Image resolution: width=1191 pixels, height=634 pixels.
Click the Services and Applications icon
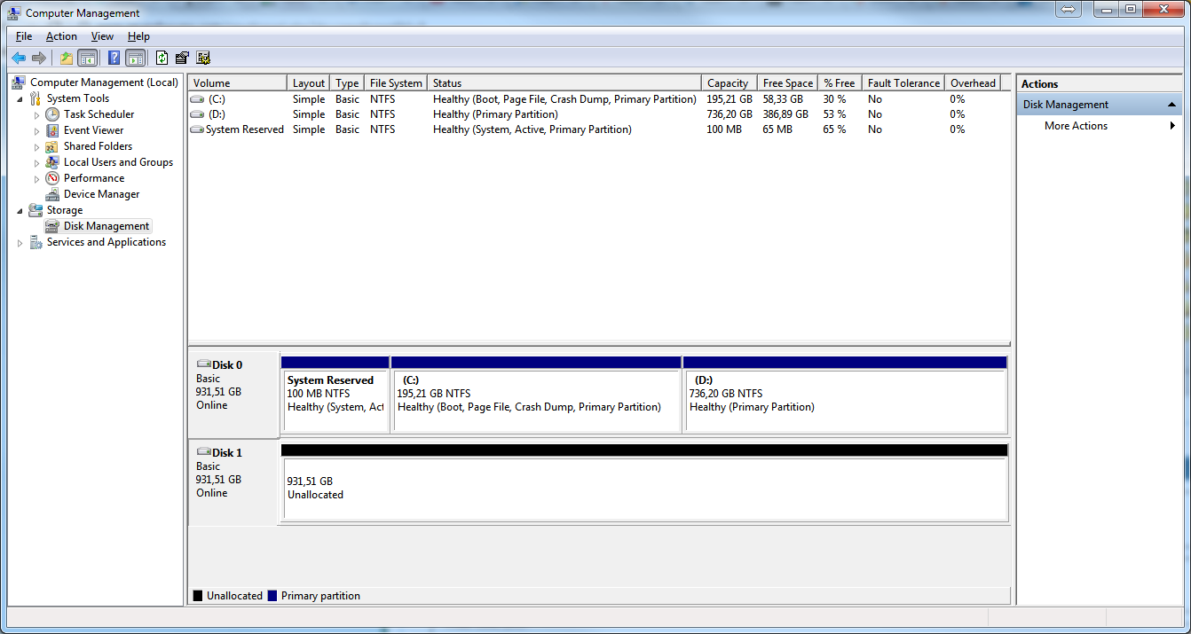click(35, 242)
